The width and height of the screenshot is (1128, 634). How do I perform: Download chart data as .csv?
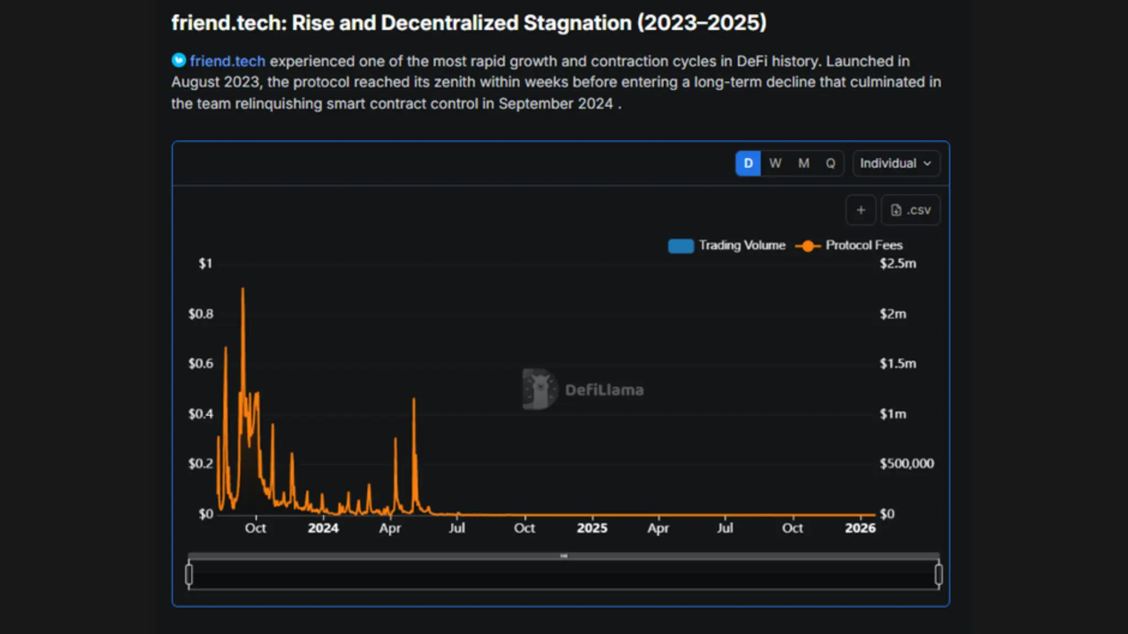(x=910, y=210)
